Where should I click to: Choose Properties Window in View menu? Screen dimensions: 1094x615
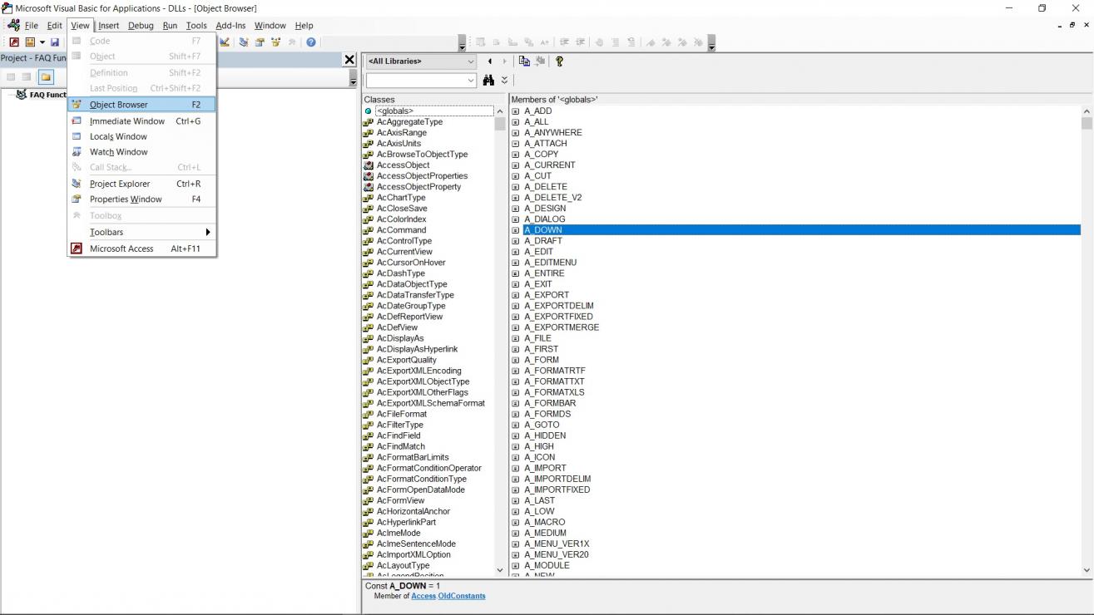141,199
